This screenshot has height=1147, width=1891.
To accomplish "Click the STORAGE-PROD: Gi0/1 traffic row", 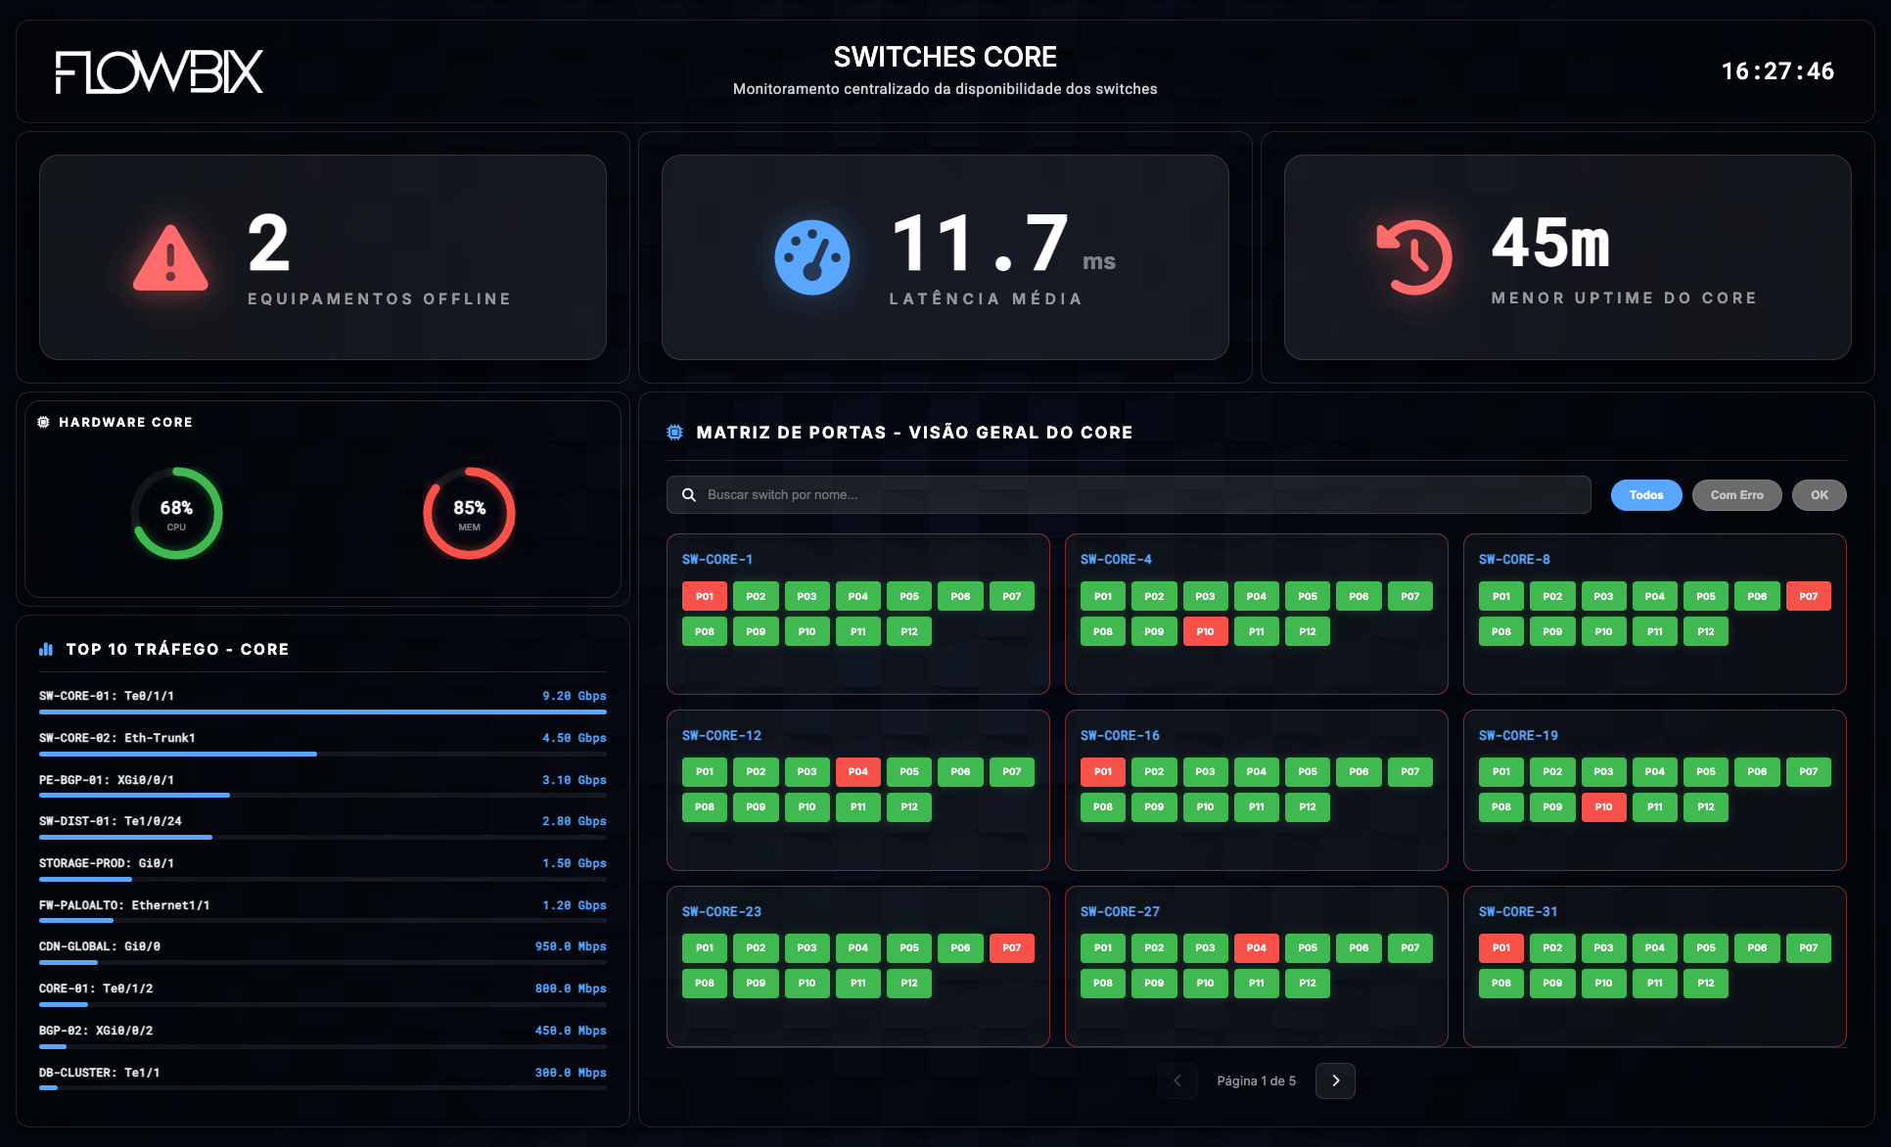I will tap(323, 868).
